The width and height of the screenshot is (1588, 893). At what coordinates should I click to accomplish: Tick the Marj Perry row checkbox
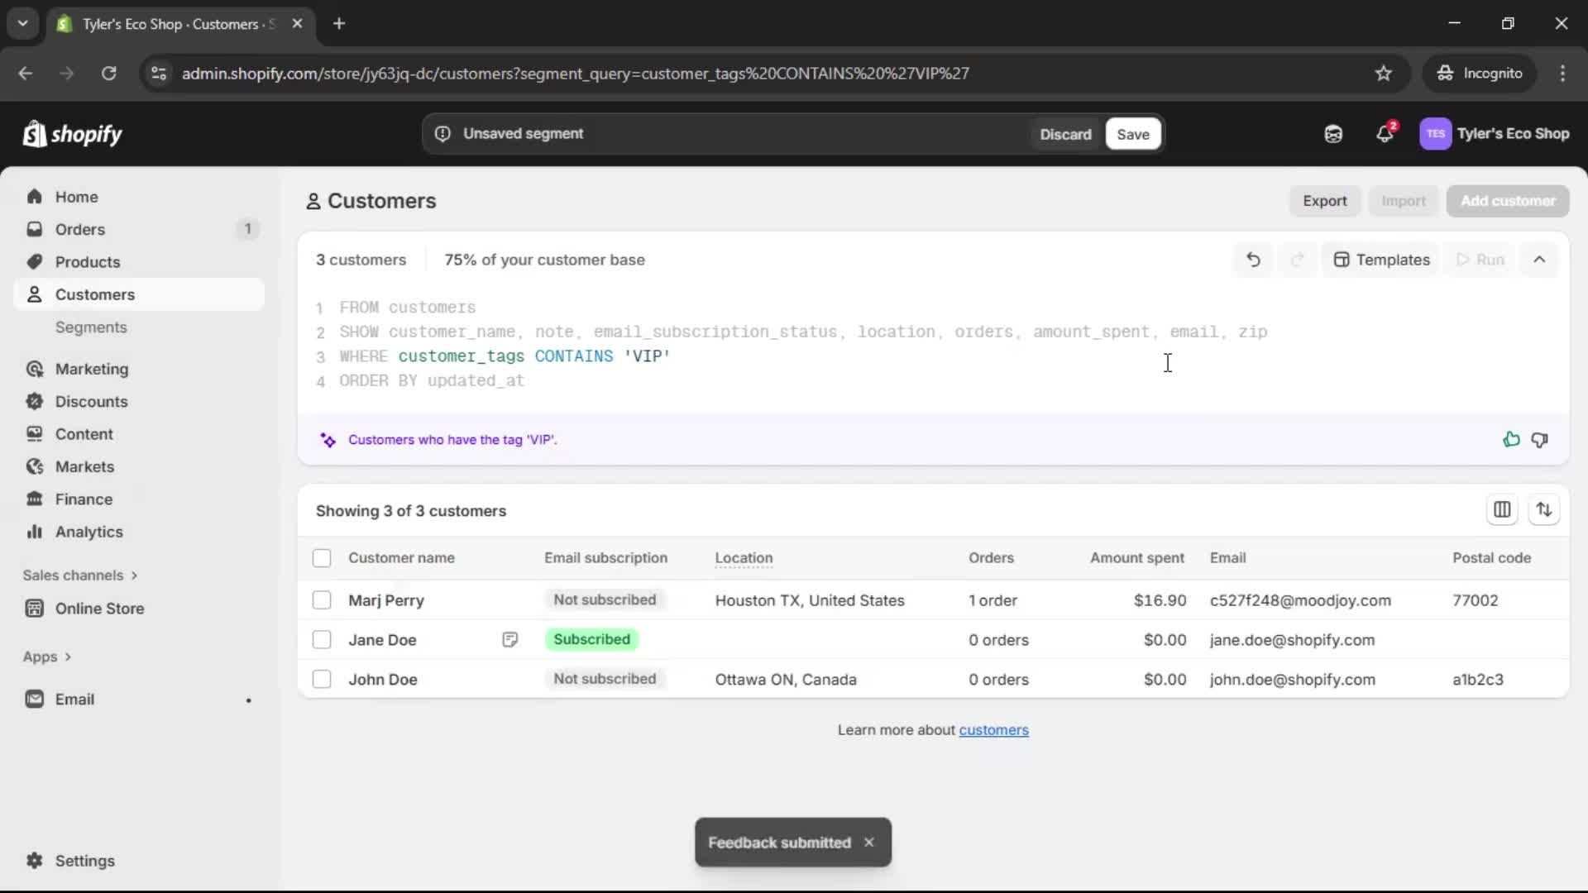(x=322, y=600)
